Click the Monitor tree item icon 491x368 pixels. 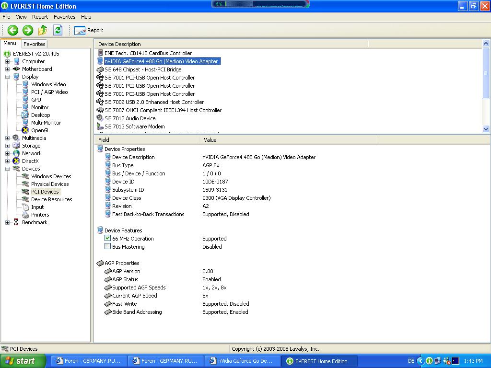[25, 107]
